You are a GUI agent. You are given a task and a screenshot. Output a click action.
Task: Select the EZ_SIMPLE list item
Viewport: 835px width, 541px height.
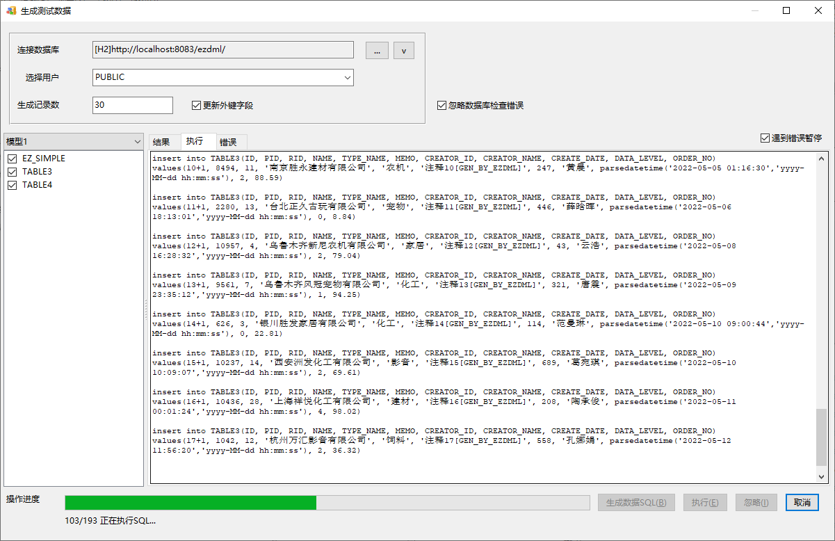pyautogui.click(x=43, y=159)
